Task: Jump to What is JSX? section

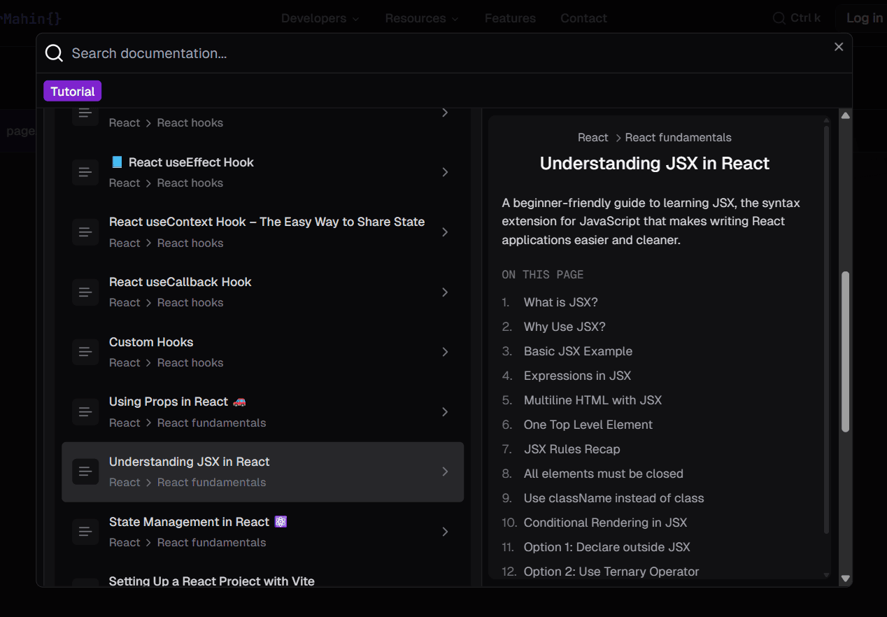Action: (x=560, y=302)
